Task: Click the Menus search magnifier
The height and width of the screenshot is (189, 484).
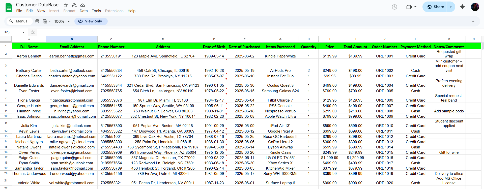Action: pos(11,21)
